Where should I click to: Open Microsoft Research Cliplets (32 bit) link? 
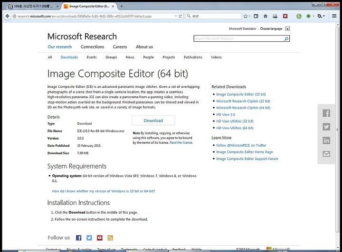click(243, 101)
